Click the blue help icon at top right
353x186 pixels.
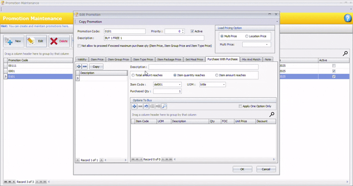pyautogui.click(x=347, y=18)
